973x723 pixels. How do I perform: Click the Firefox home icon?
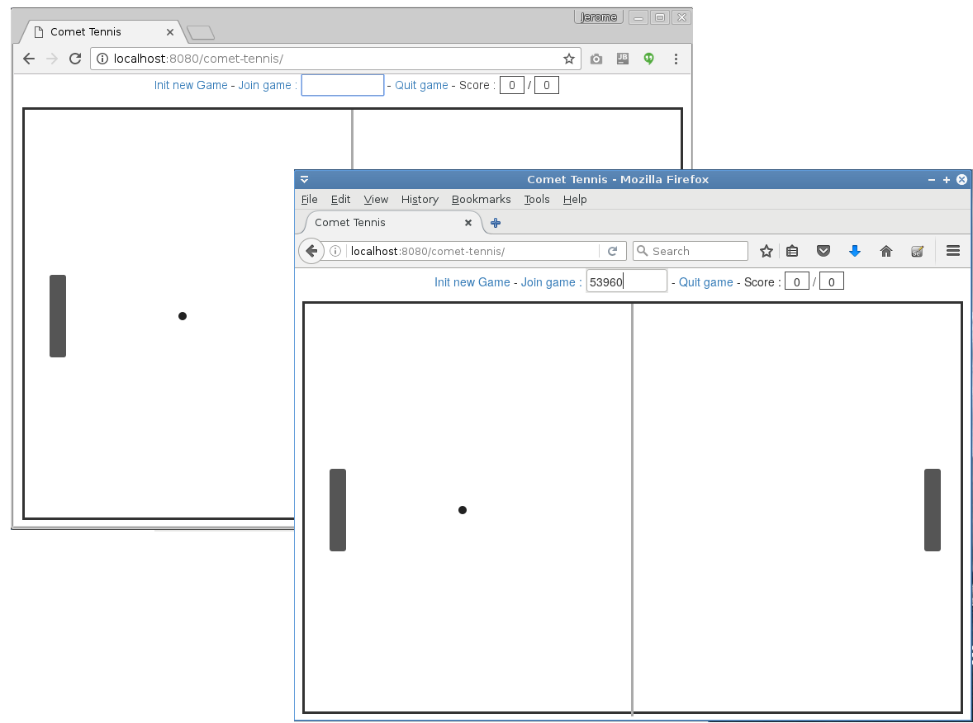coord(886,251)
